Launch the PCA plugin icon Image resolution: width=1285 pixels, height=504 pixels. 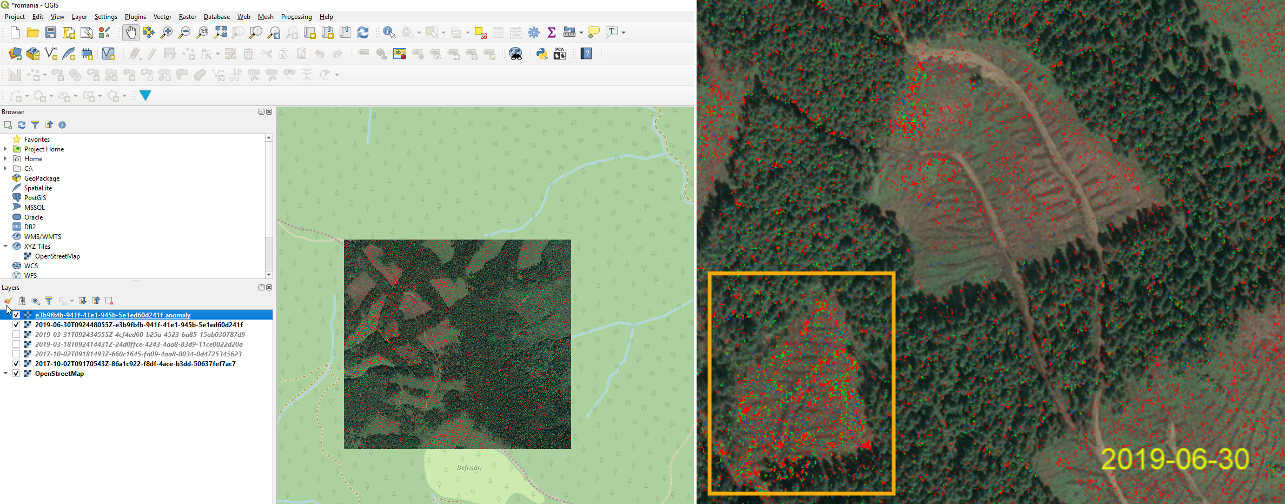click(x=560, y=54)
